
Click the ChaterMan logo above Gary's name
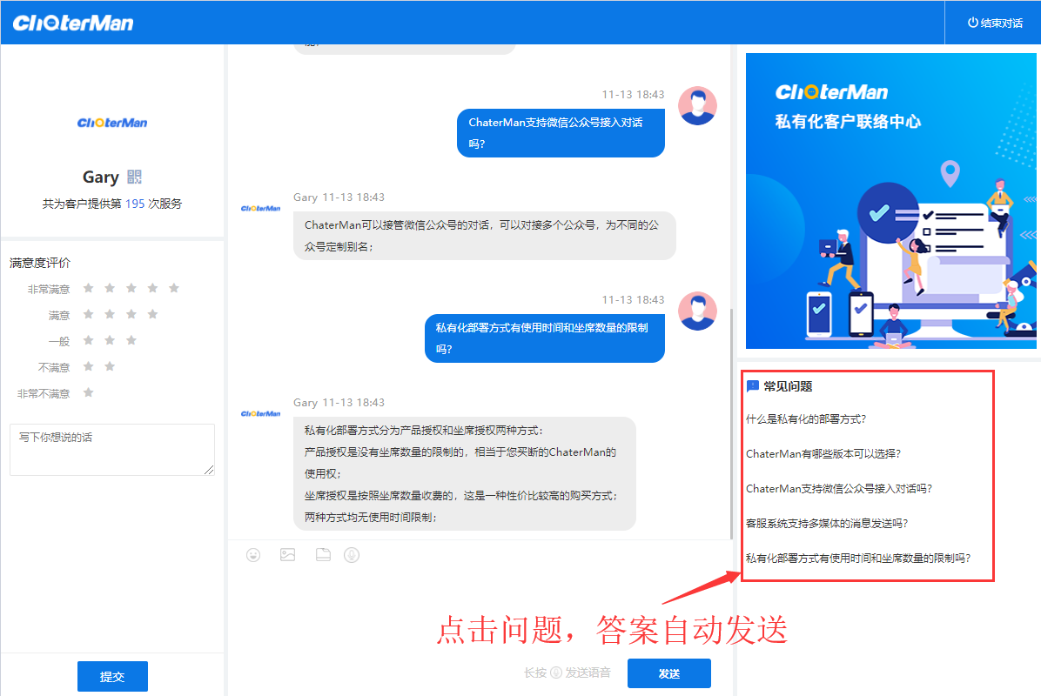pos(112,123)
